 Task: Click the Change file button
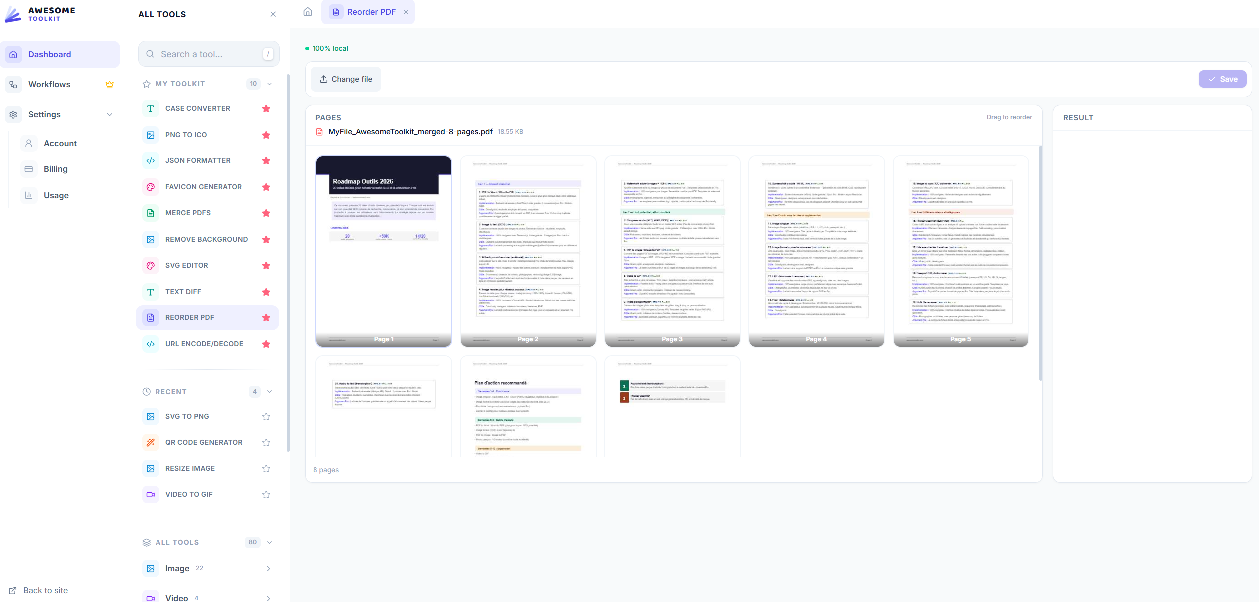tap(346, 79)
